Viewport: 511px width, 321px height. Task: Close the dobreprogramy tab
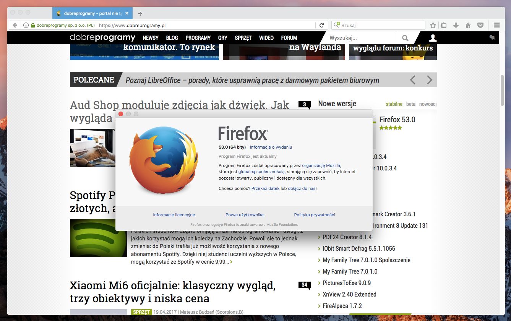click(x=127, y=13)
